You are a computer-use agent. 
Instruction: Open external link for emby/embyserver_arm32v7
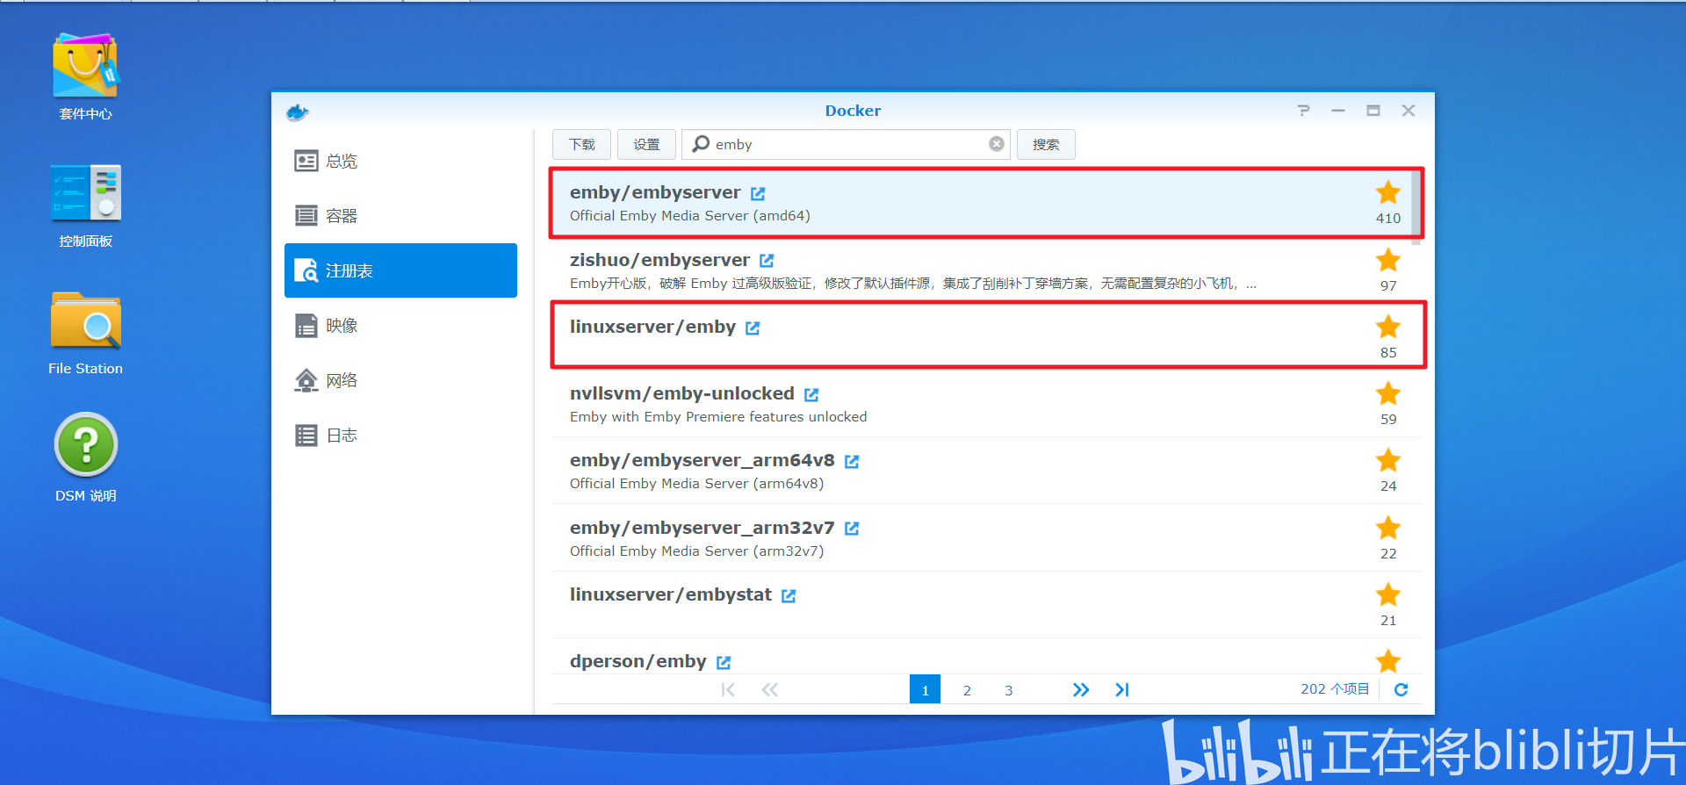[x=852, y=529]
